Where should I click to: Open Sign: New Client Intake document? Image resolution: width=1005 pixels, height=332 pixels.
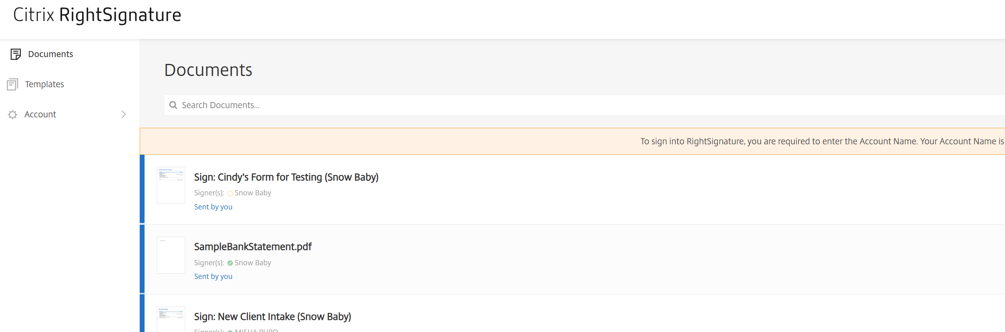(x=272, y=317)
